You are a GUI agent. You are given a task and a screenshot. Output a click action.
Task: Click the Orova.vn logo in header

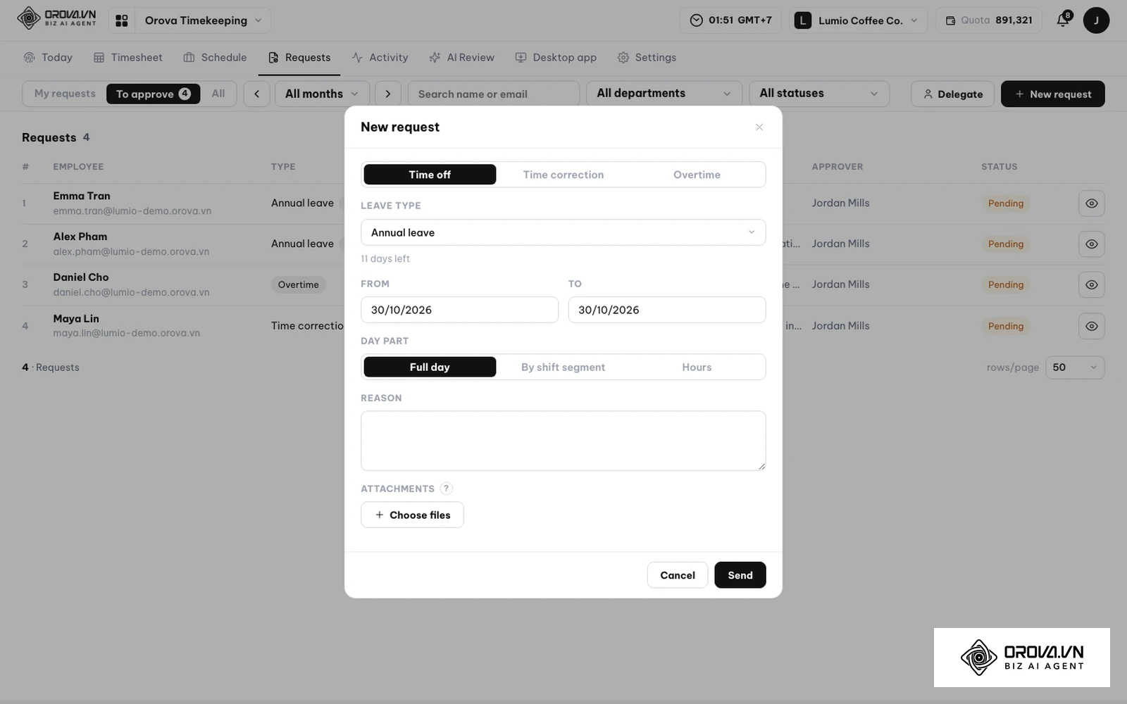[56, 18]
